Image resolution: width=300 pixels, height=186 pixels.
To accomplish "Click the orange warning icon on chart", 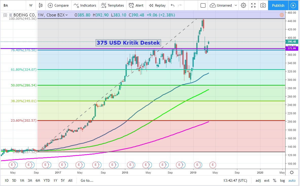I will point(282,15).
